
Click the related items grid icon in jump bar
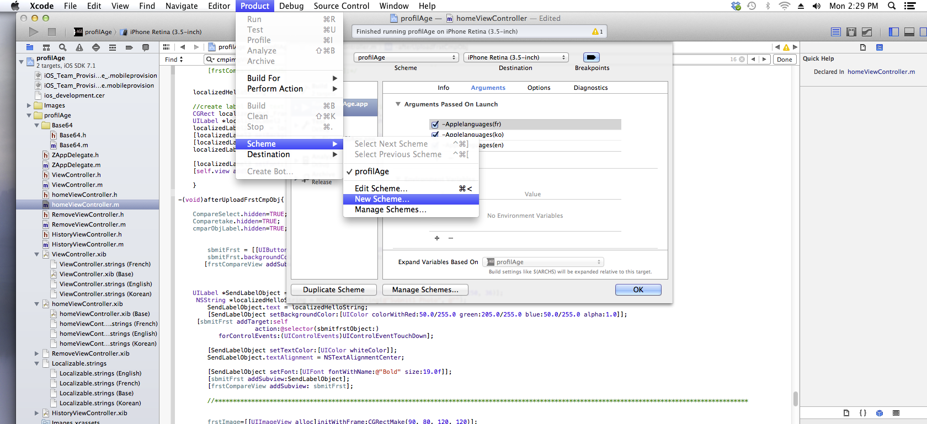point(166,47)
